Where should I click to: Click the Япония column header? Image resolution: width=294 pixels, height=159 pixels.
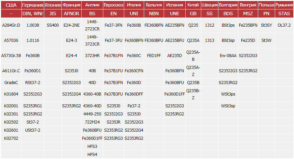[x=53, y=5]
